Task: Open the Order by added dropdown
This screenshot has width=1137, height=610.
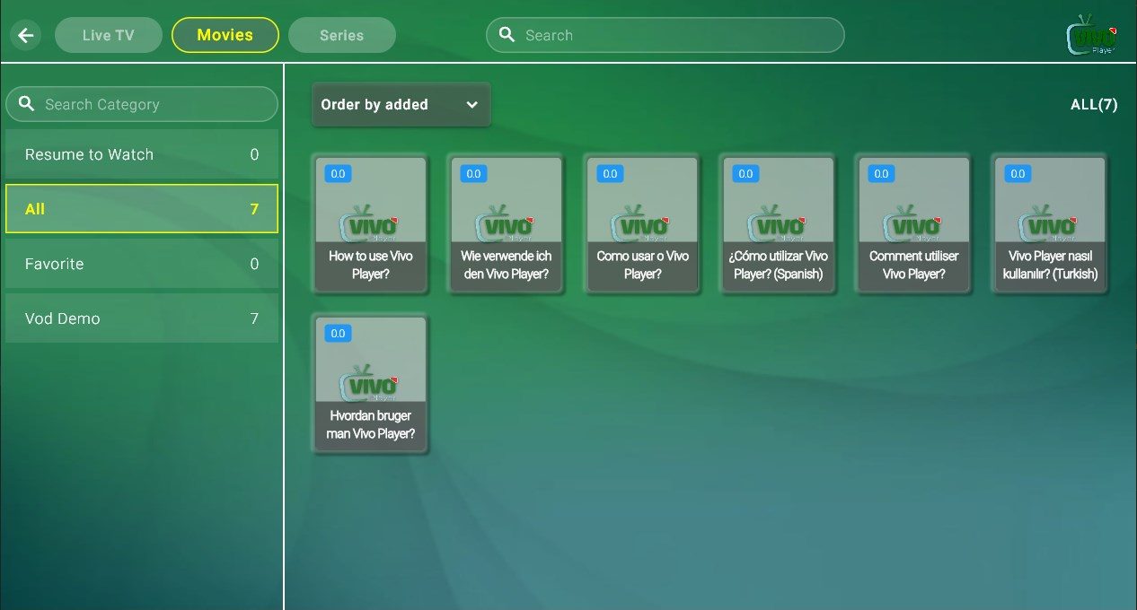Action: (401, 104)
